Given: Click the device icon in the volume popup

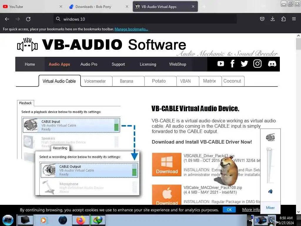Looking at the screenshot, I should [x=270, y=137].
